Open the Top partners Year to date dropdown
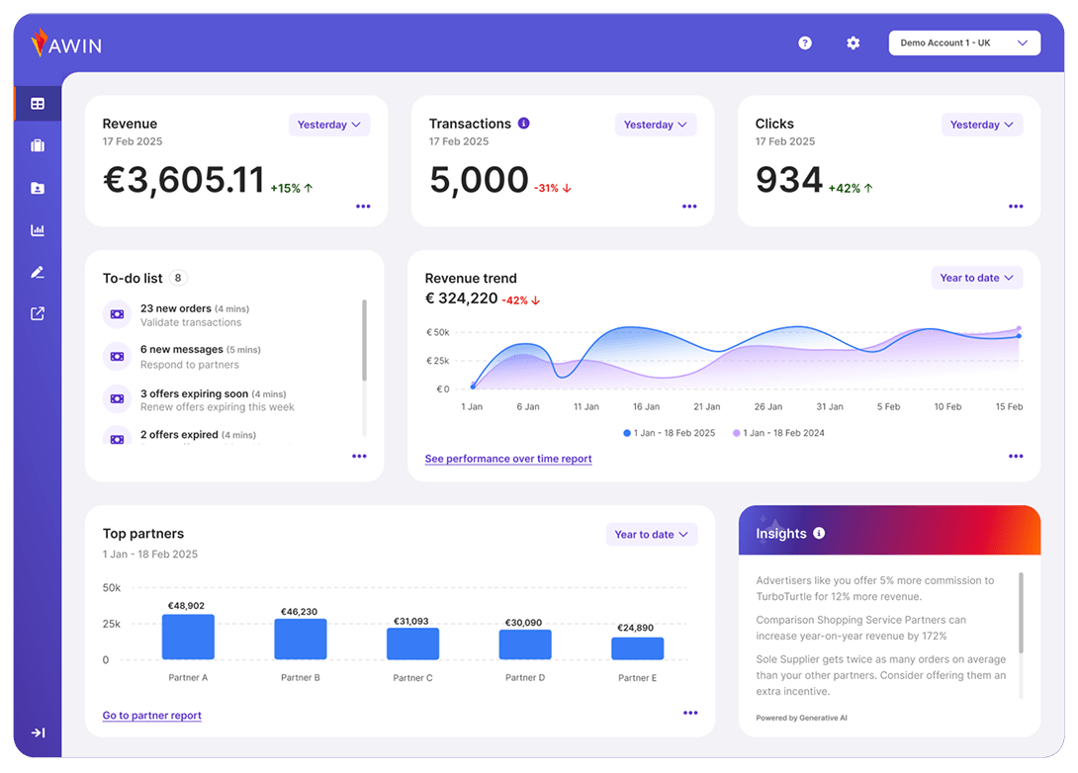Image resolution: width=1078 pixels, height=773 pixels. 651,535
